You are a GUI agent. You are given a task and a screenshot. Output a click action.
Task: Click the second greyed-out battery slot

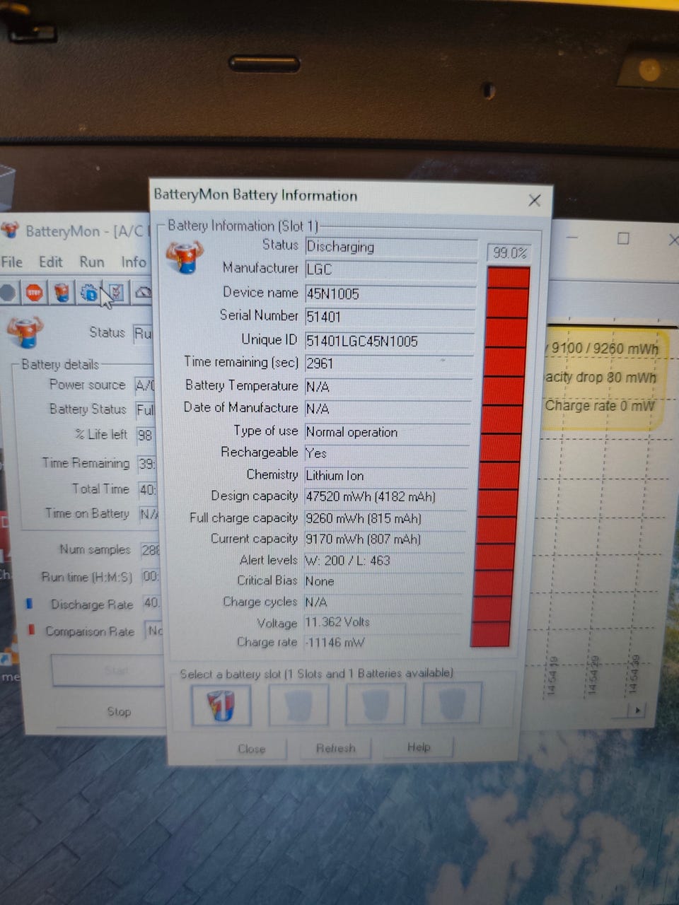pos(298,704)
